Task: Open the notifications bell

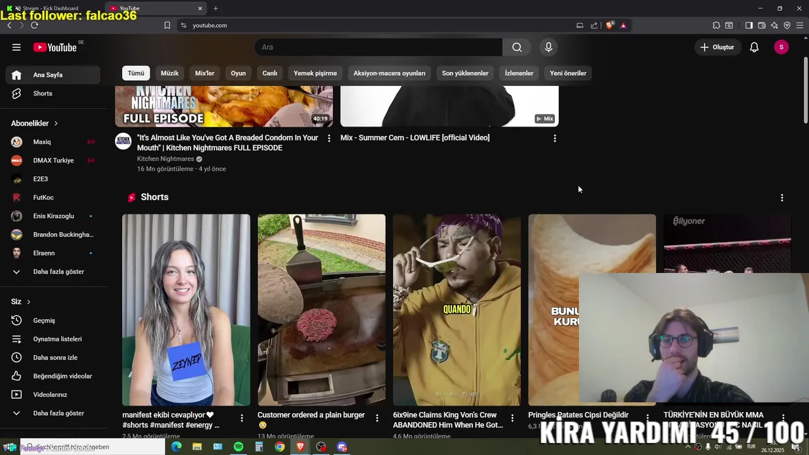Action: [x=754, y=47]
